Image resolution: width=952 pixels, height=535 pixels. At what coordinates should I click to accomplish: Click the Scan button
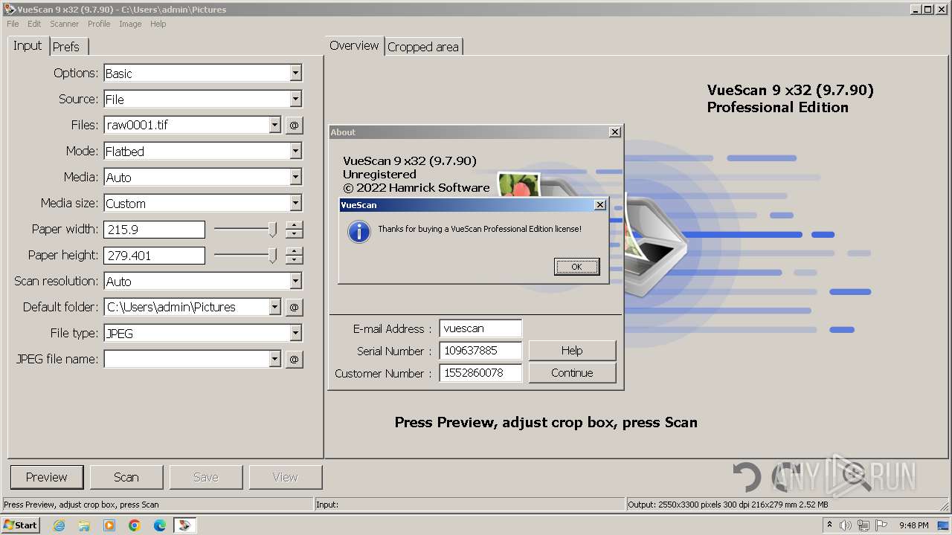coord(126,477)
